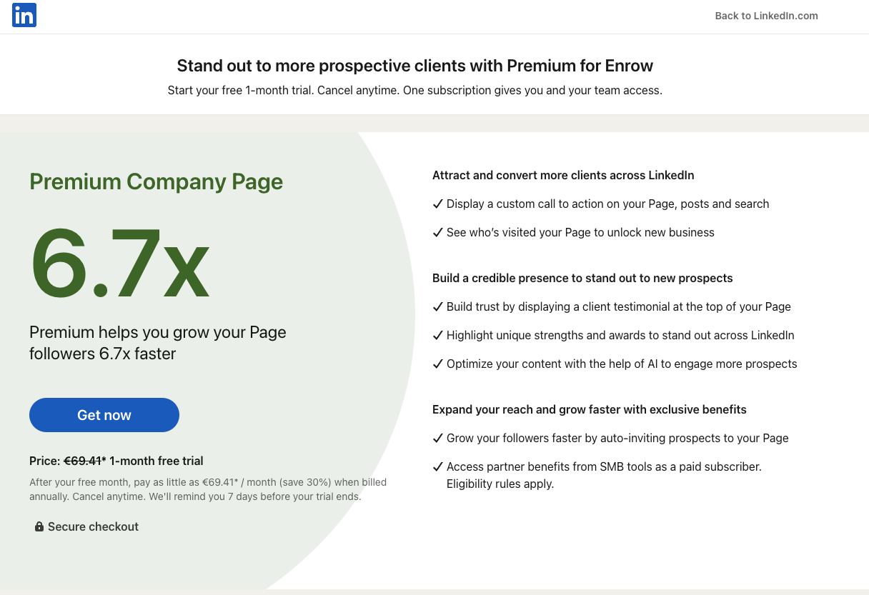The width and height of the screenshot is (869, 595).
Task: Click the 1-month free trial price text
Action: tap(157, 461)
